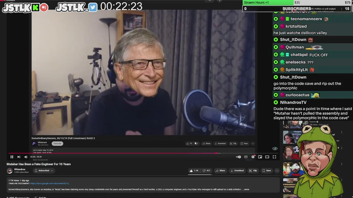Click Share under the inner RAGE 2 video
353x198 pixels.
(206, 144)
